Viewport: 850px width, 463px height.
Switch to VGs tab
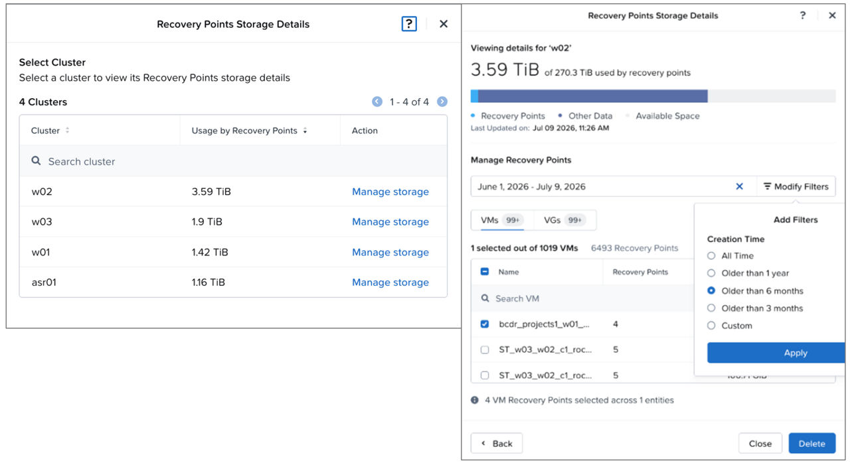(564, 220)
